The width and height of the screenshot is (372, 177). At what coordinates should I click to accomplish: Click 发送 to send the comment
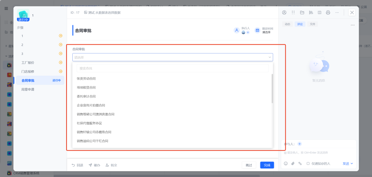(346, 163)
